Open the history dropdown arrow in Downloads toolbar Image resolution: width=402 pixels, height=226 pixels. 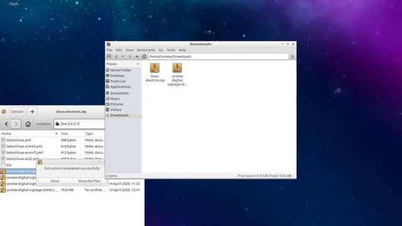[122, 56]
